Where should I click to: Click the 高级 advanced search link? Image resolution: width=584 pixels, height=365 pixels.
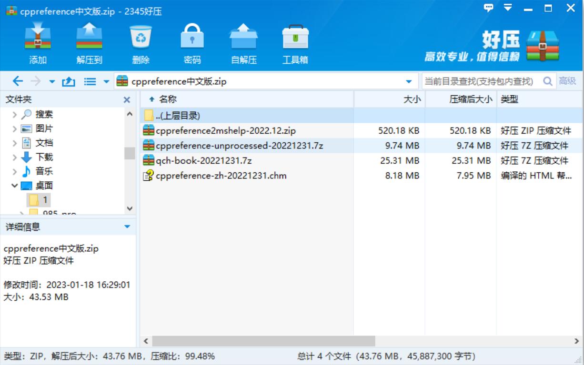[567, 81]
